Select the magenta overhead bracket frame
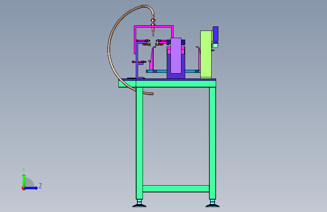Image resolution: width=327 pixels, height=212 pixels. coord(154,26)
